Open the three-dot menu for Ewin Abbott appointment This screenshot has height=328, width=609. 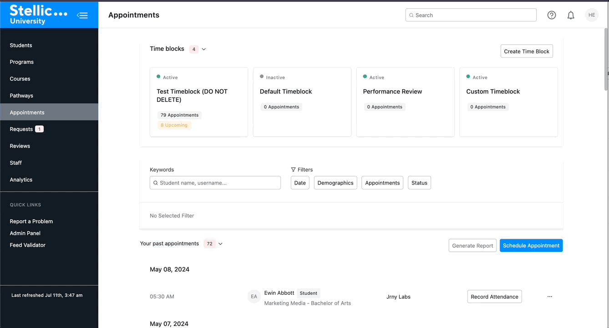550,297
